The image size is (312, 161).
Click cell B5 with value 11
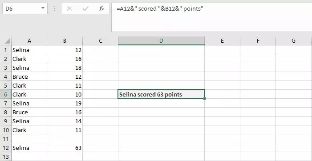click(x=65, y=85)
